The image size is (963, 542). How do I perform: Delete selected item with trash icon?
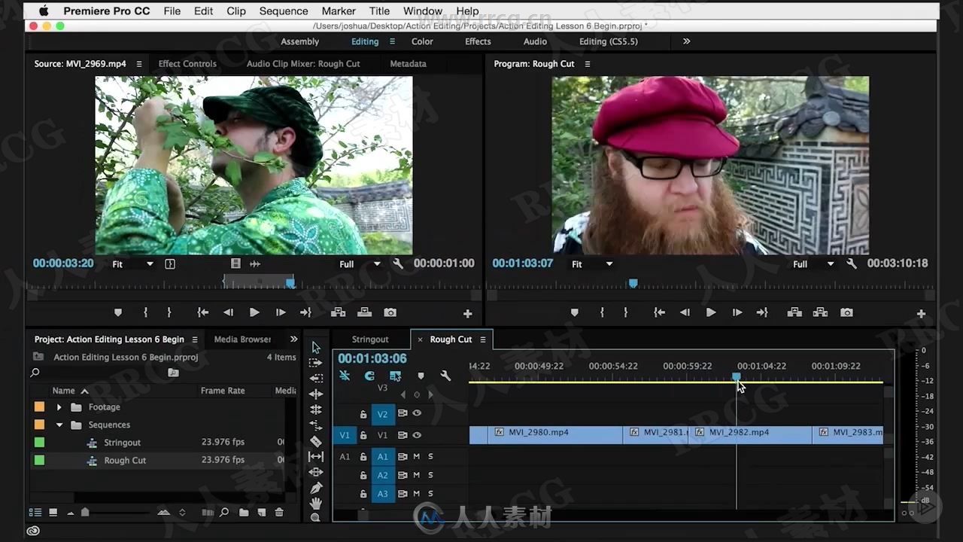[279, 513]
